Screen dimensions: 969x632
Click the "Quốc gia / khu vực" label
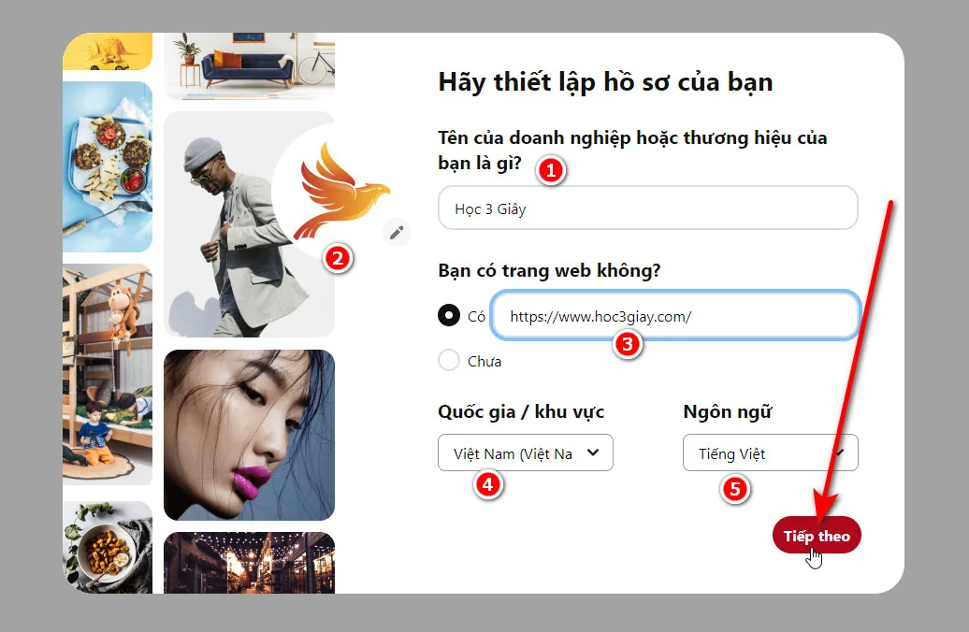tap(521, 411)
